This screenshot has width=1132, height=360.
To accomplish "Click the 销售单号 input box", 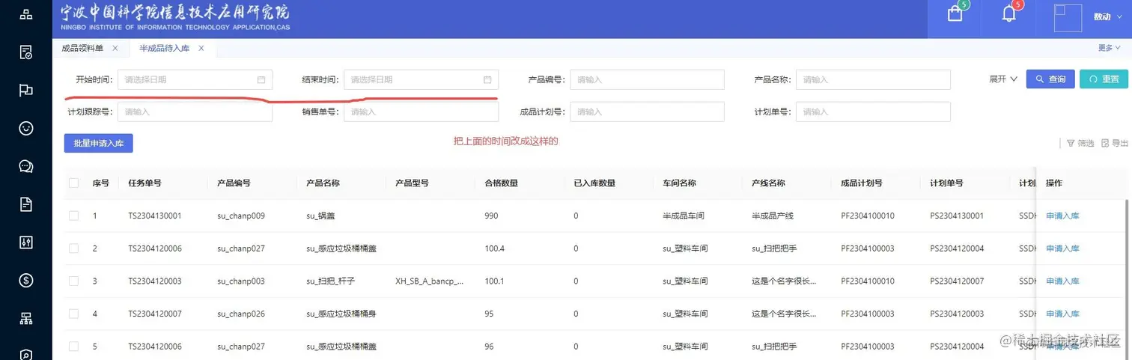I will [x=421, y=112].
